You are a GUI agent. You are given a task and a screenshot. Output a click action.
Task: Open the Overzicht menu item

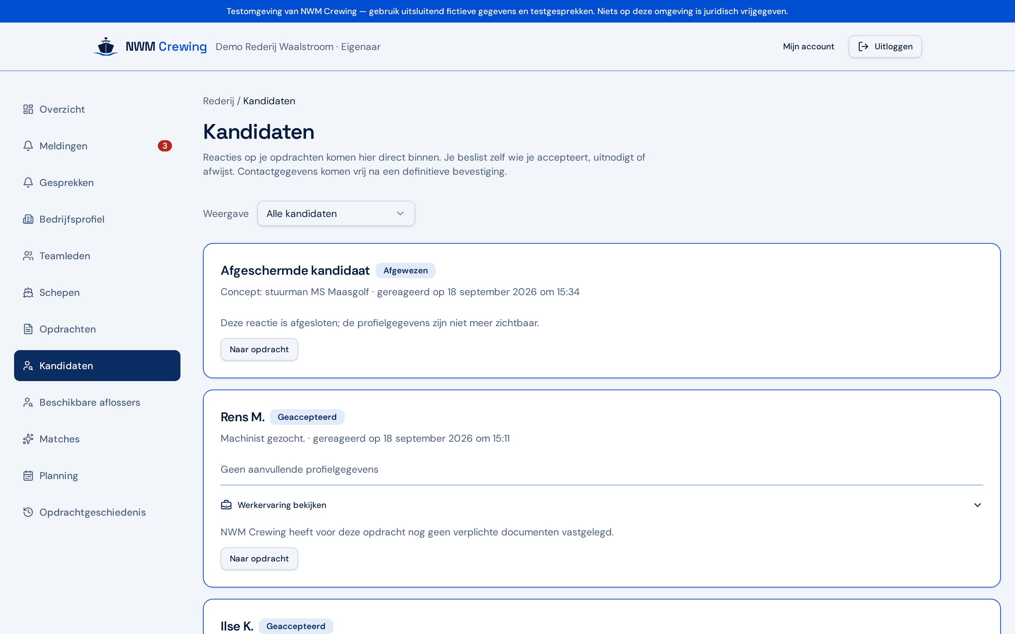point(97,110)
